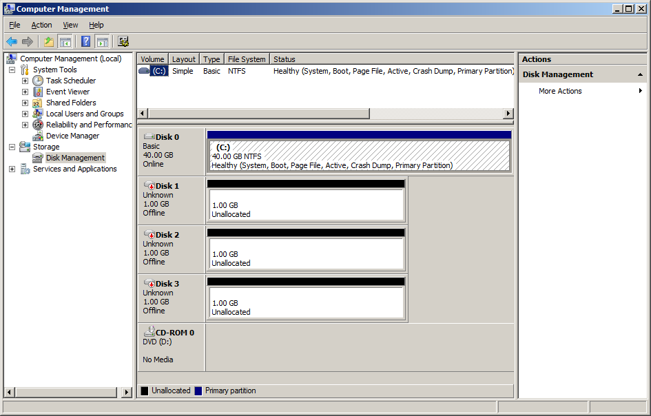The width and height of the screenshot is (651, 416).
Task: Click the Local Users and Groups icon
Action: tap(38, 114)
